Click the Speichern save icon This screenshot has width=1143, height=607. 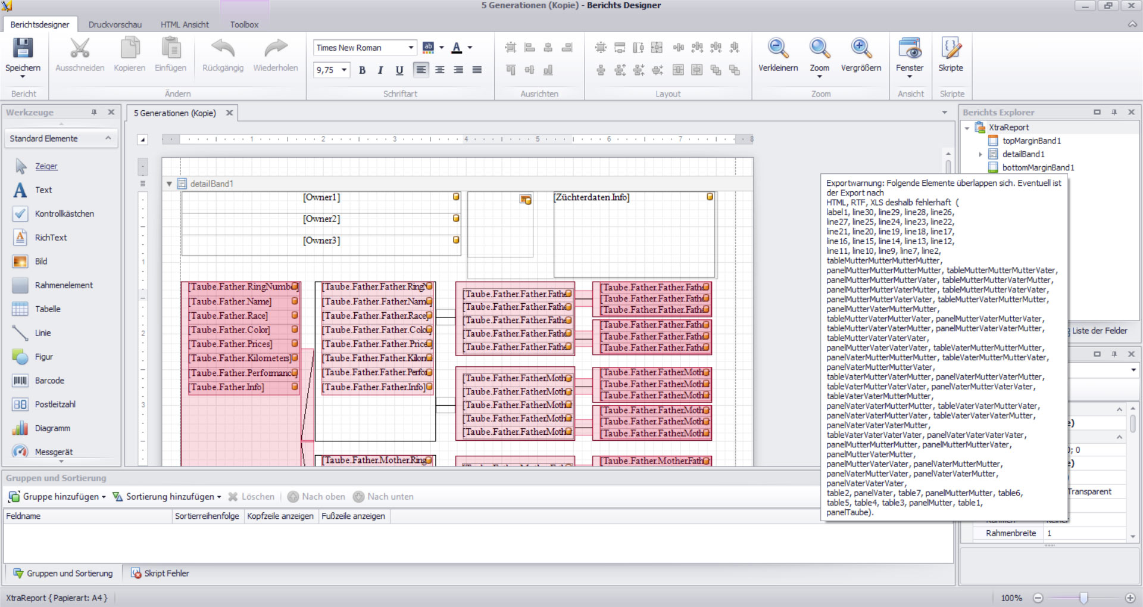coord(23,49)
